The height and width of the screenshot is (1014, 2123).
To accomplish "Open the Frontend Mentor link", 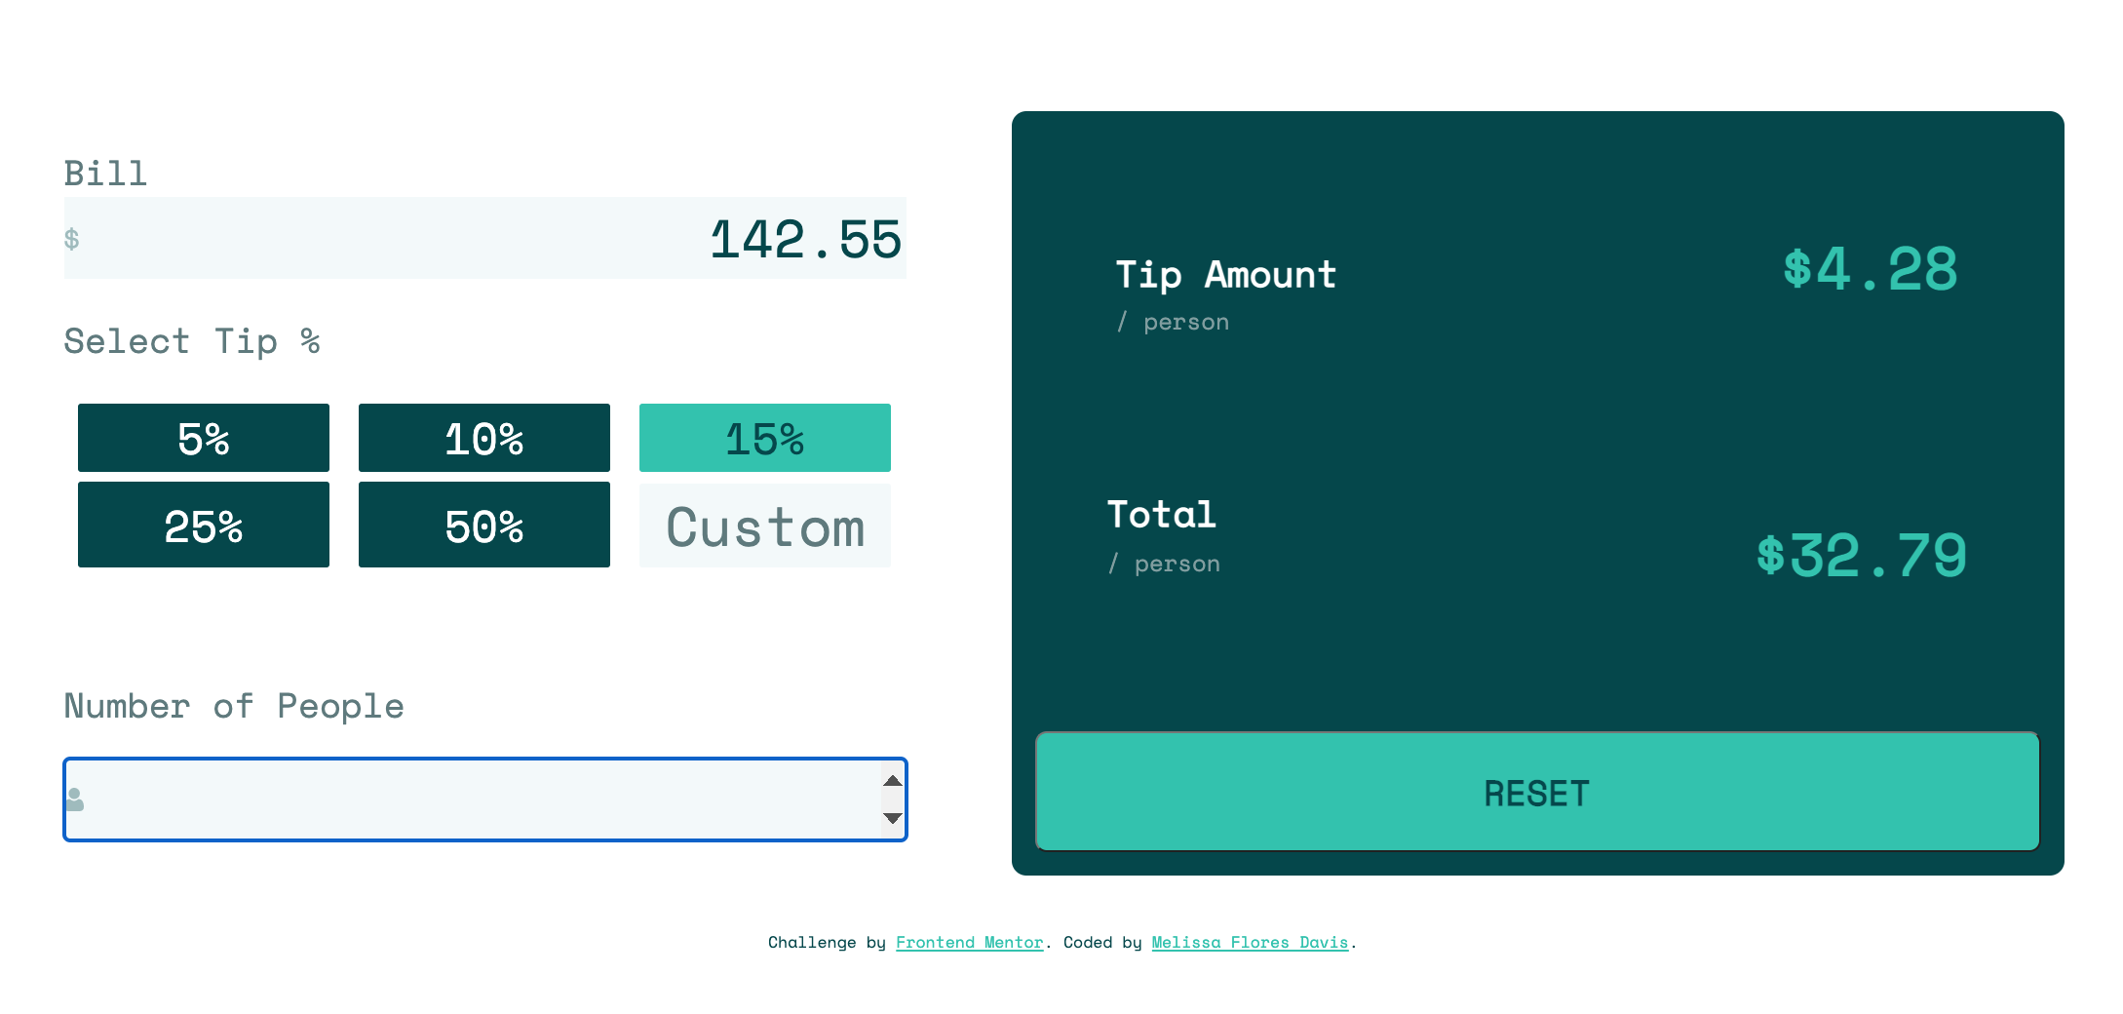I will (x=969, y=942).
